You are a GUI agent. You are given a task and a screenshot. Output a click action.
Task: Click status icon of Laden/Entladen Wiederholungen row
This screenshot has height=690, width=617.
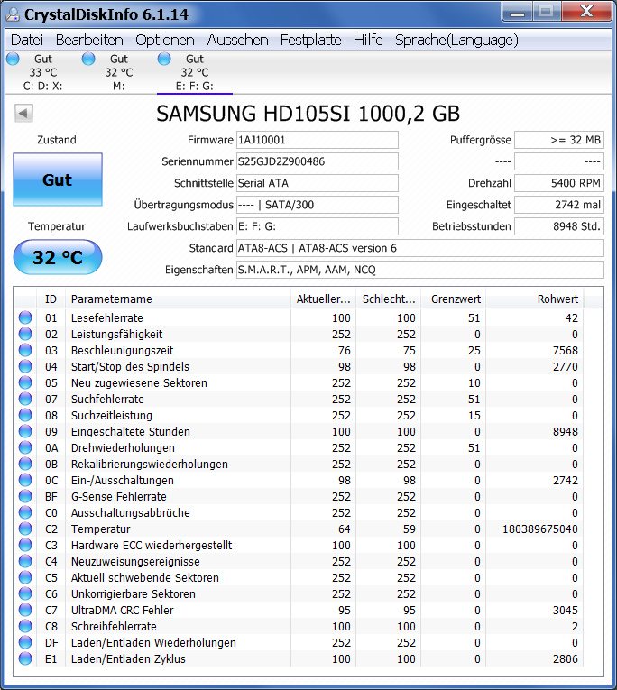click(x=25, y=642)
